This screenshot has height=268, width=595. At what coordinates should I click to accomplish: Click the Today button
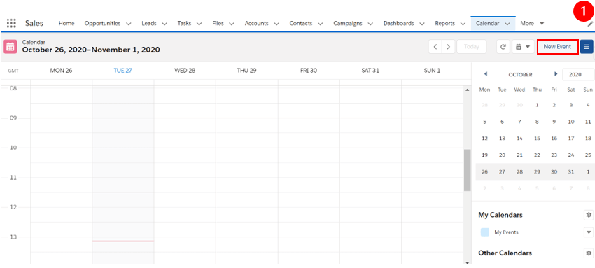472,47
